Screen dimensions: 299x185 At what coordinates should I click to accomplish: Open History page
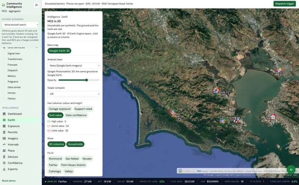coord(11,99)
